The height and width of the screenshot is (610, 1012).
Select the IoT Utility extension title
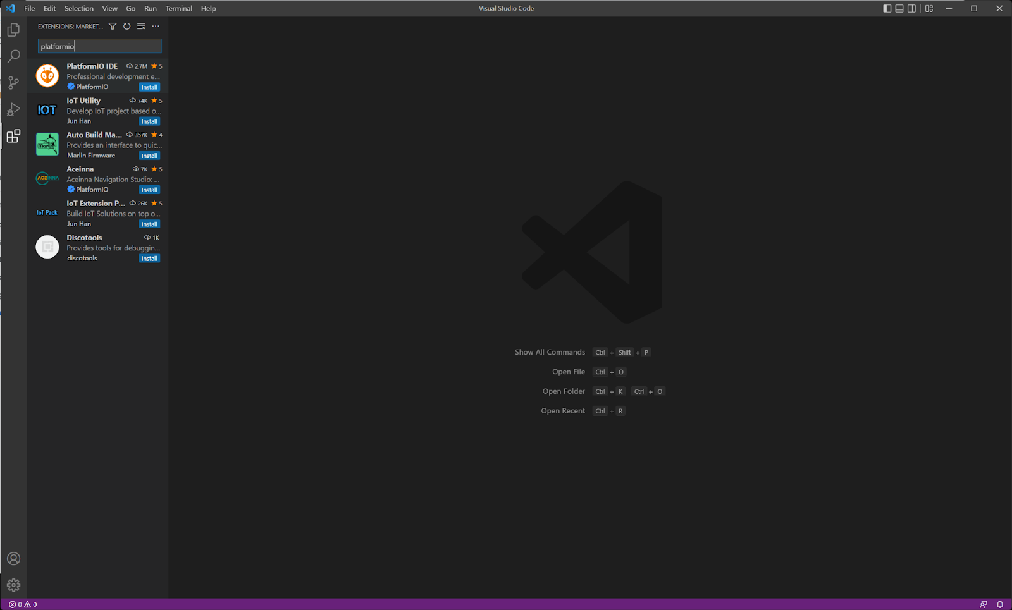coord(83,101)
